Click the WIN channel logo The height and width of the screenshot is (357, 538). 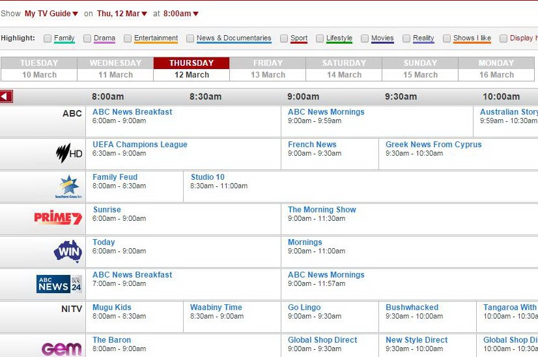pos(68,251)
